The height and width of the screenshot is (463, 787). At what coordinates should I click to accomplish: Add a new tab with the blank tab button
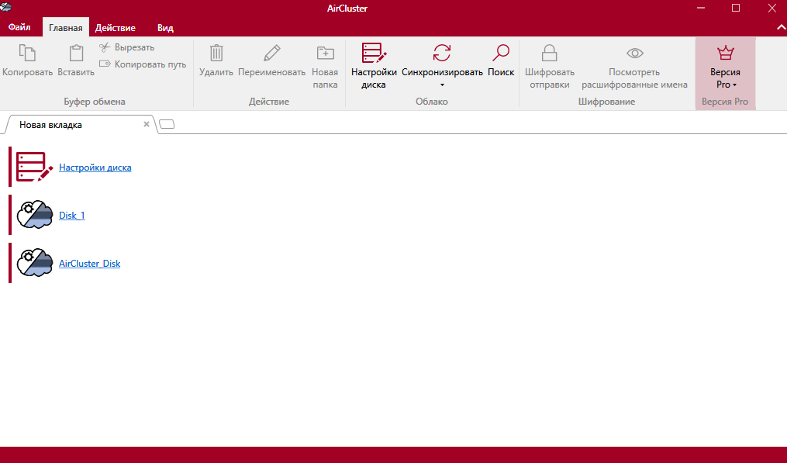point(167,124)
